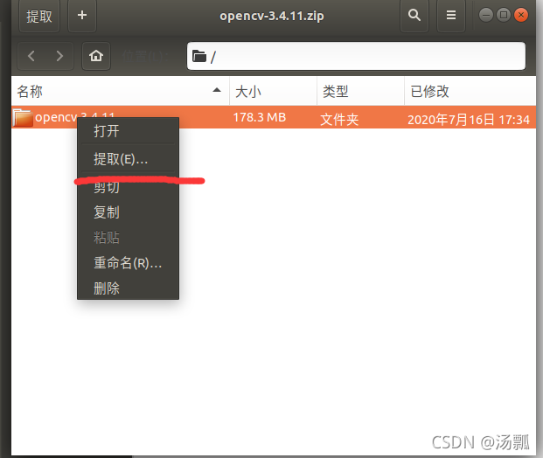Choose 粘贴 in the context menu
This screenshot has width=543, height=458.
pyautogui.click(x=128, y=238)
